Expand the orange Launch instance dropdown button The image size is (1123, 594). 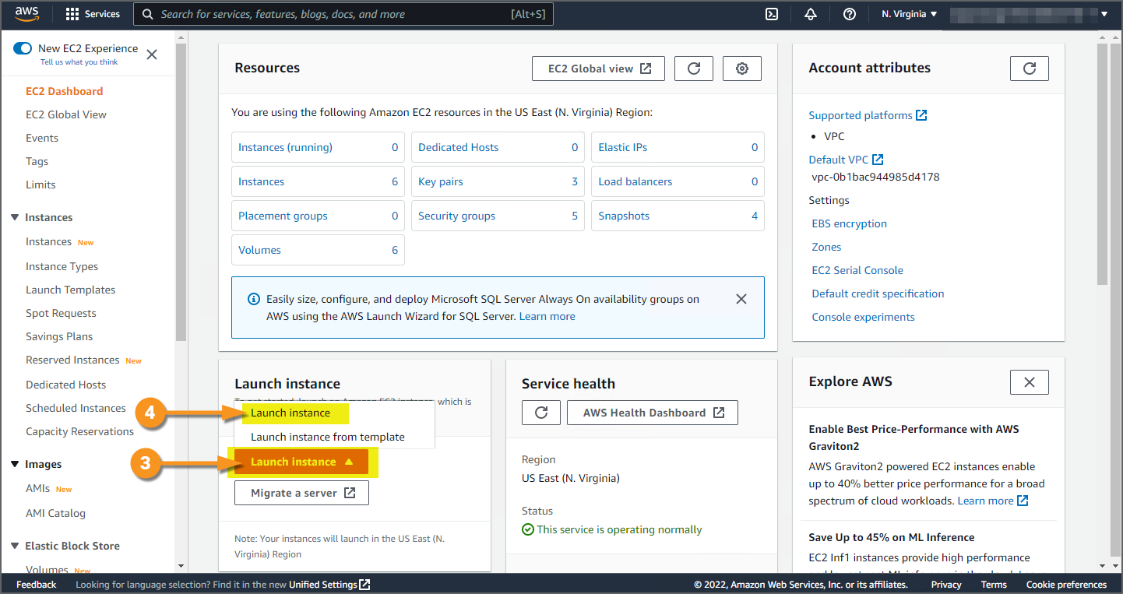pyautogui.click(x=301, y=462)
